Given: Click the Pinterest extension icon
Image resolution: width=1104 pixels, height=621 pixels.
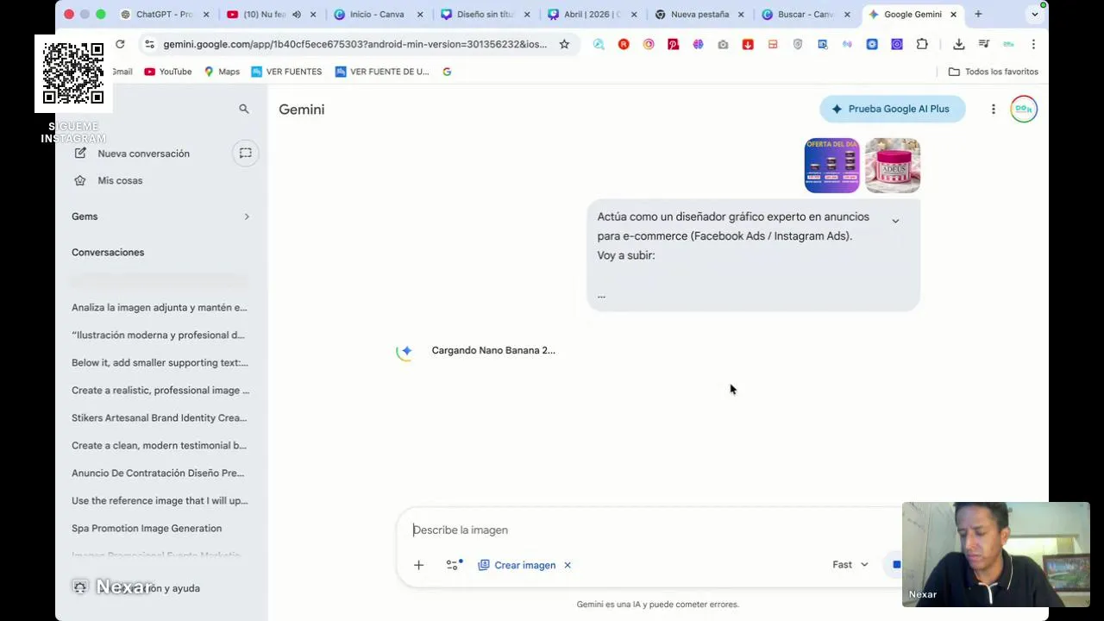Looking at the screenshot, I should tap(673, 44).
